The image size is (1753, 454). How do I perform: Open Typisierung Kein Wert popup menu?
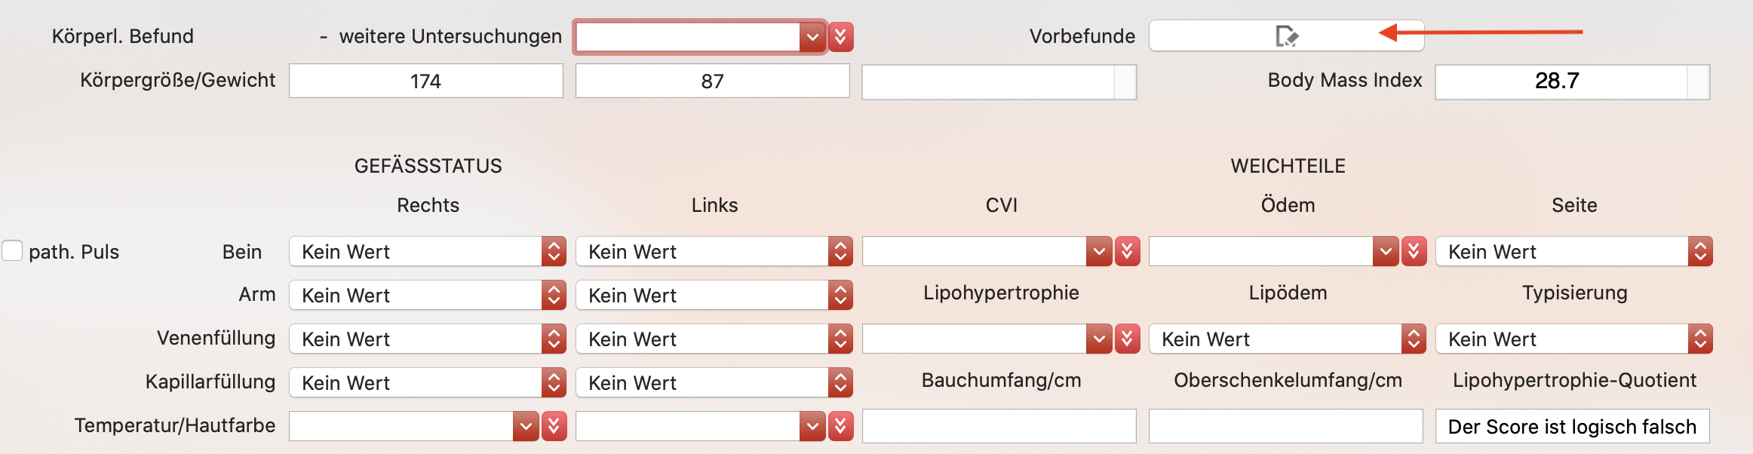pyautogui.click(x=1573, y=339)
